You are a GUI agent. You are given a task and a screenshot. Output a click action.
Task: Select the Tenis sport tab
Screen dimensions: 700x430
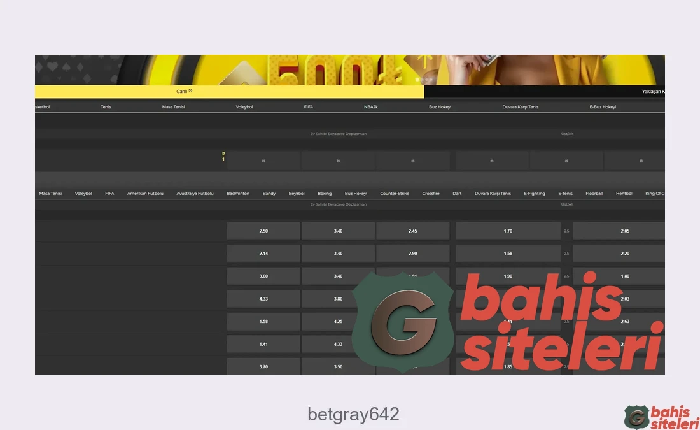coord(106,106)
